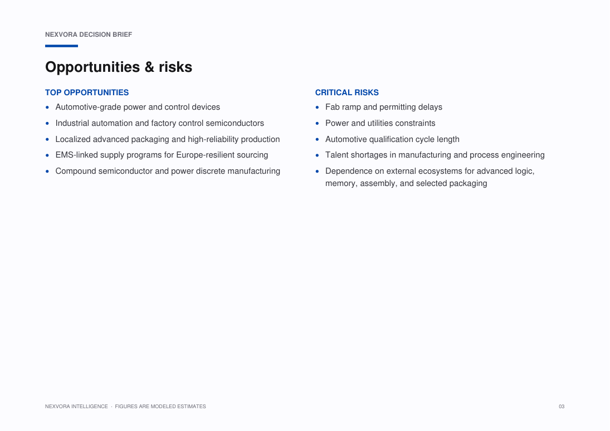
Task: Select Localized advanced packaging bullet text
Action: click(x=168, y=139)
